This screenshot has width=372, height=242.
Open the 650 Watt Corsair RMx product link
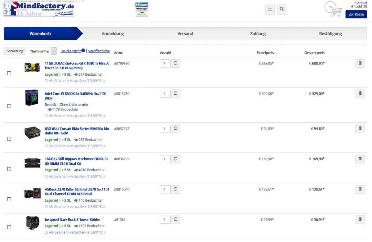(x=77, y=131)
